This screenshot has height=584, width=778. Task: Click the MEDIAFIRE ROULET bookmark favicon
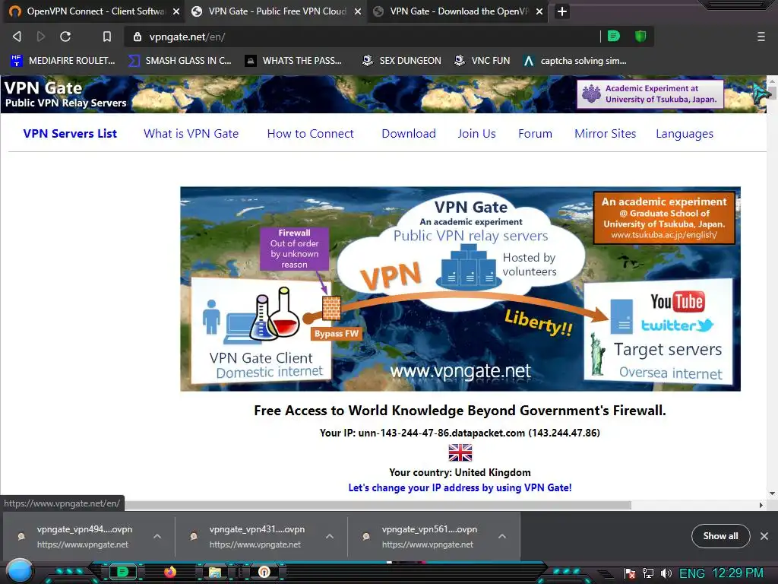pyautogui.click(x=17, y=61)
